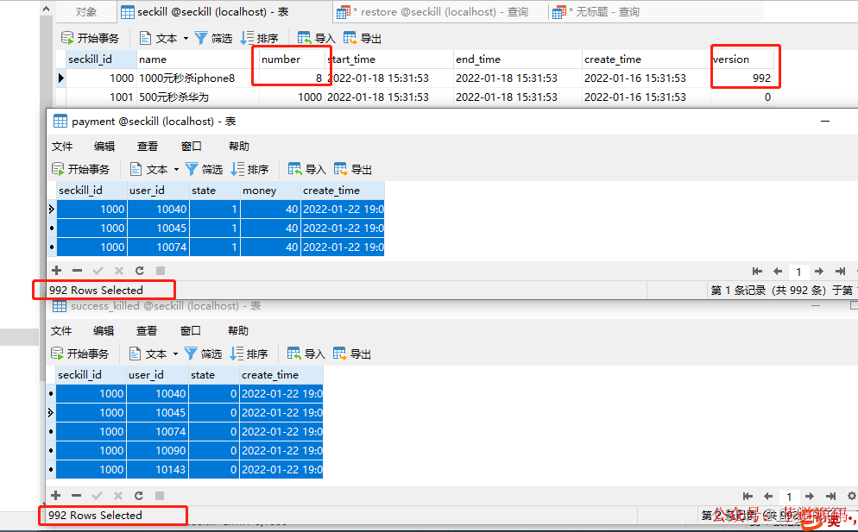
Task: Open 窗口 menu in payment window
Action: tap(191, 146)
